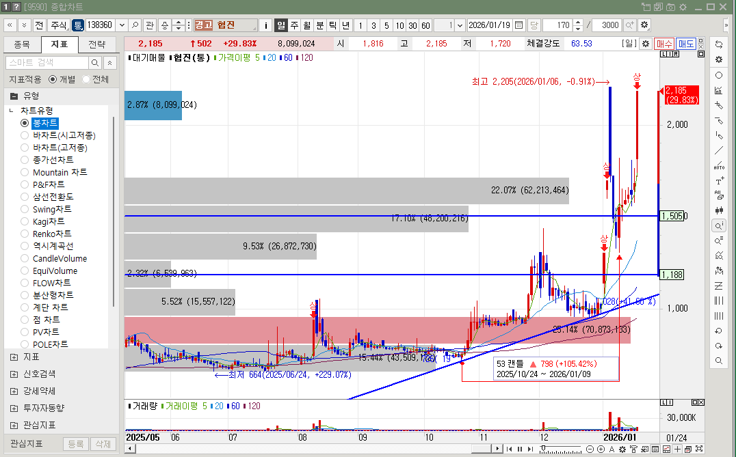The image size is (736, 457).
Task: Open chart settings gear beside 3000 field
Action: (x=644, y=25)
